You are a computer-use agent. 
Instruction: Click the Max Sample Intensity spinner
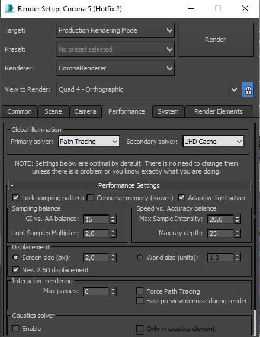coord(237,219)
